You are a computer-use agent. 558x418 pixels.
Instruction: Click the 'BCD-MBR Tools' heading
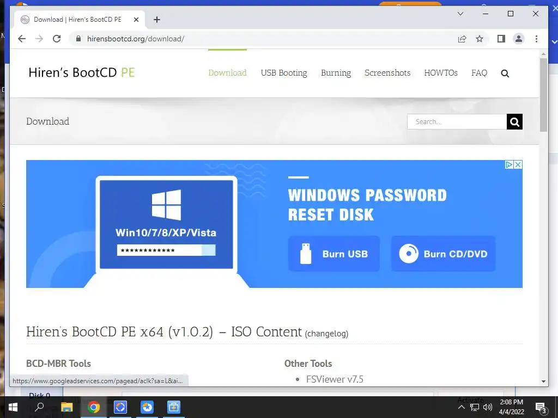(58, 364)
